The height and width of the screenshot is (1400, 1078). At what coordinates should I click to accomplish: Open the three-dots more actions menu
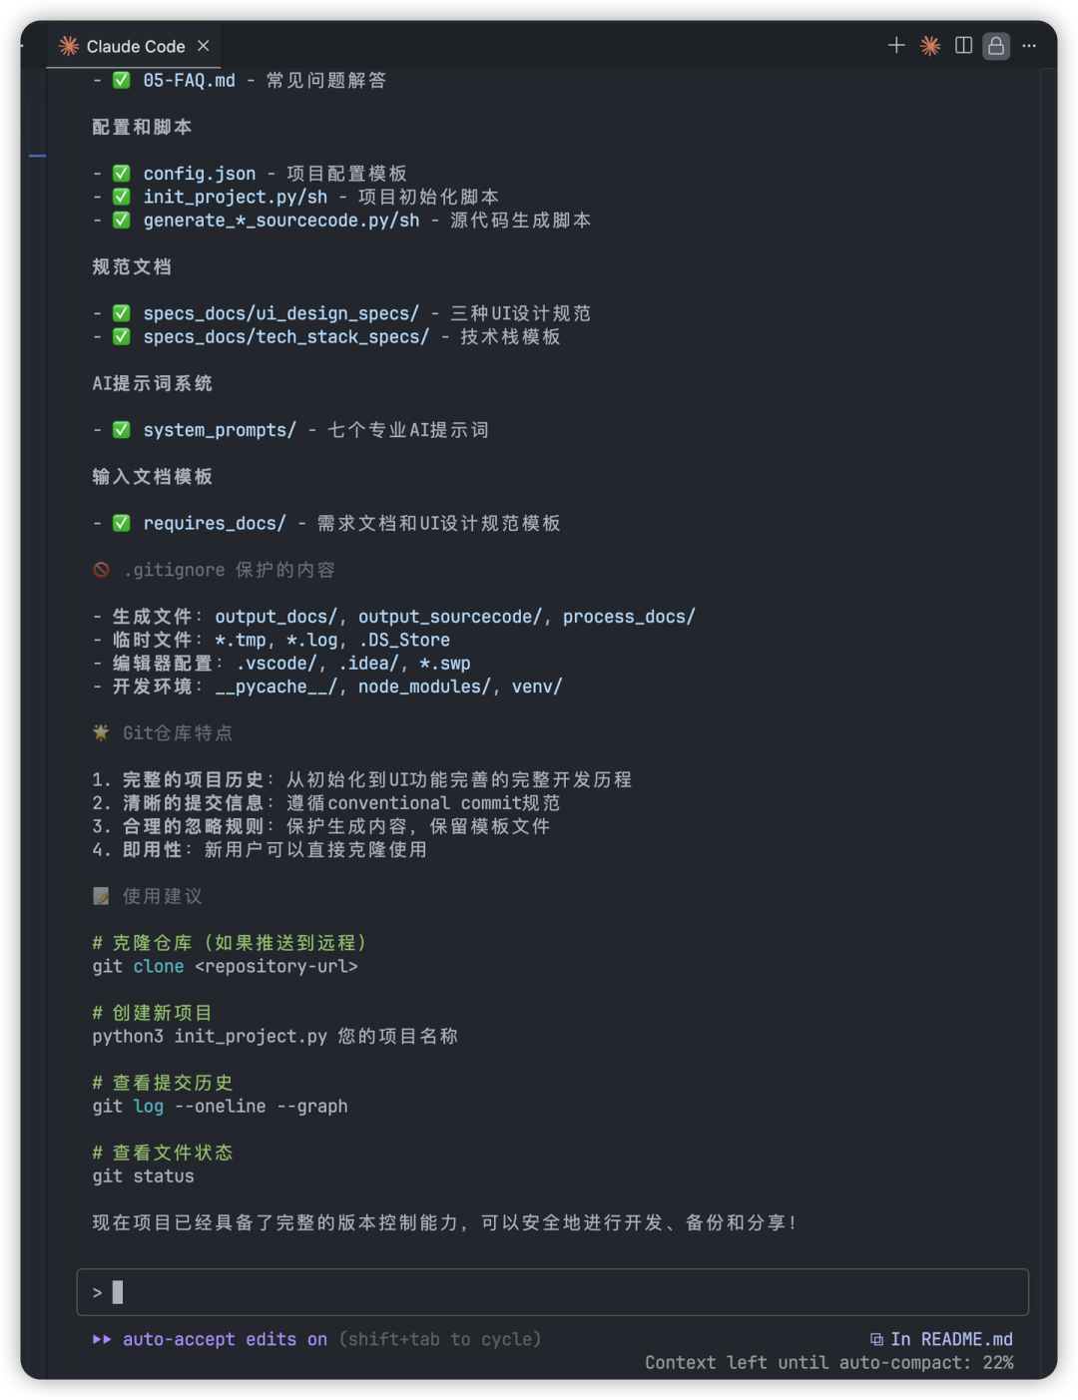(x=1029, y=46)
